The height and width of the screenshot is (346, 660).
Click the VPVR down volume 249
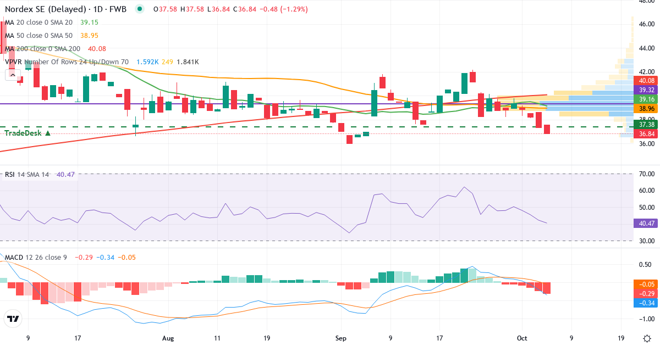point(168,62)
